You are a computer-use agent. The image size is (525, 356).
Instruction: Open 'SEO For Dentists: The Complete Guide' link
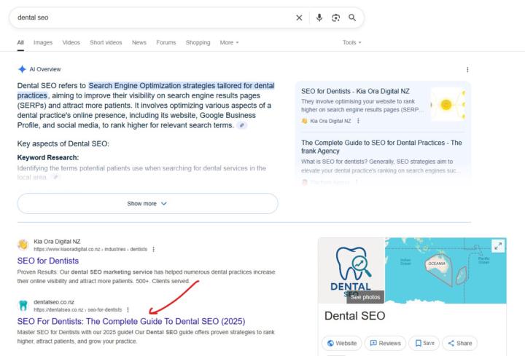[x=131, y=322]
